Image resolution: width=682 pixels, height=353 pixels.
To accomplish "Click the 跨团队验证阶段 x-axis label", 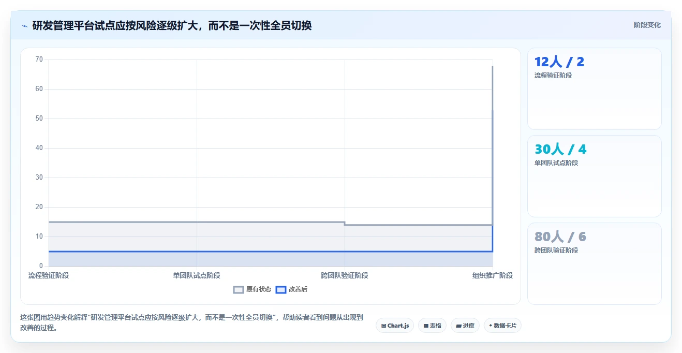I will point(345,275).
